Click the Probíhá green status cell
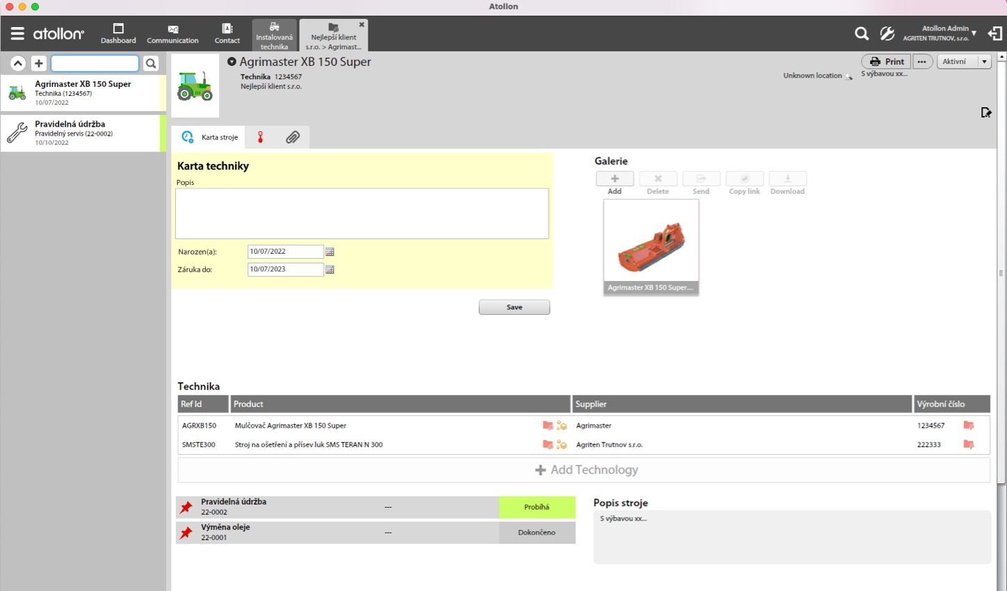 (x=536, y=508)
